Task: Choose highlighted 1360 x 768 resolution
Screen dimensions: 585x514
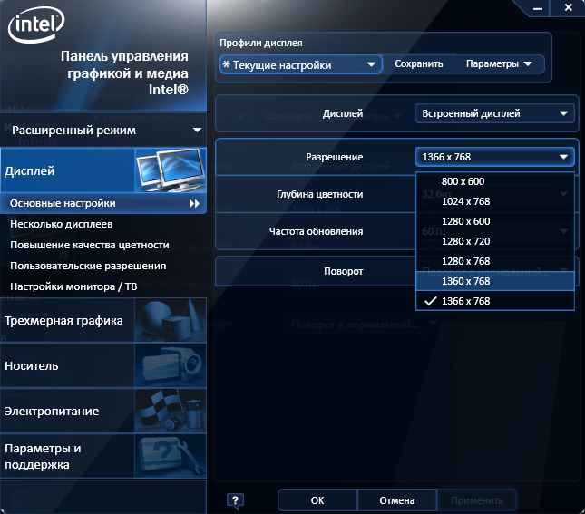Action: click(x=494, y=281)
